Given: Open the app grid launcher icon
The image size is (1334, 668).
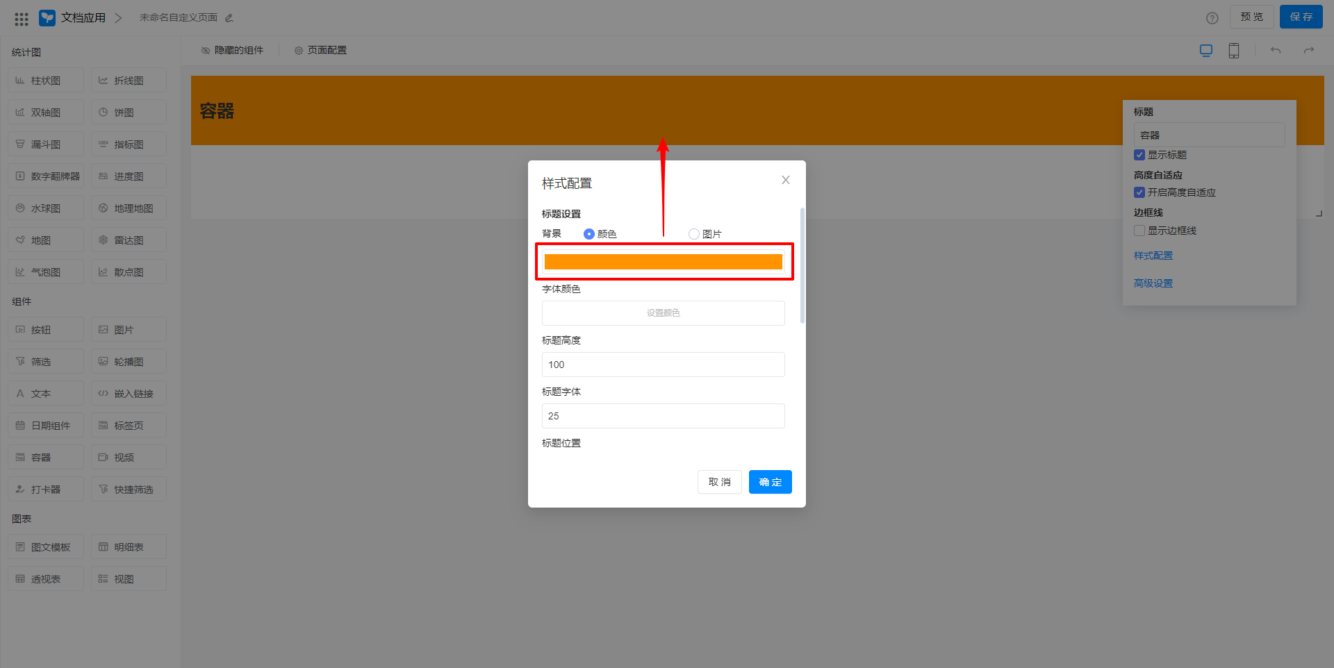Looking at the screenshot, I should tap(22, 19).
